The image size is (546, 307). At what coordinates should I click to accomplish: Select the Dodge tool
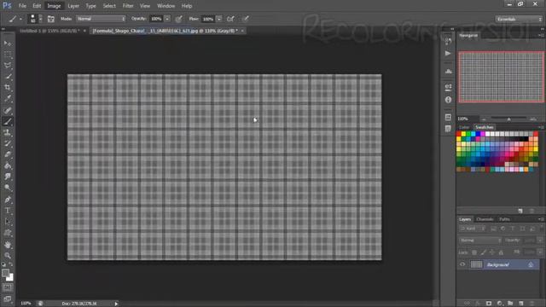point(8,188)
